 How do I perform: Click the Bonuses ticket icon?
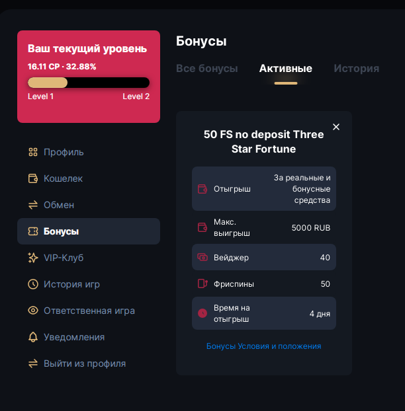[x=33, y=232]
